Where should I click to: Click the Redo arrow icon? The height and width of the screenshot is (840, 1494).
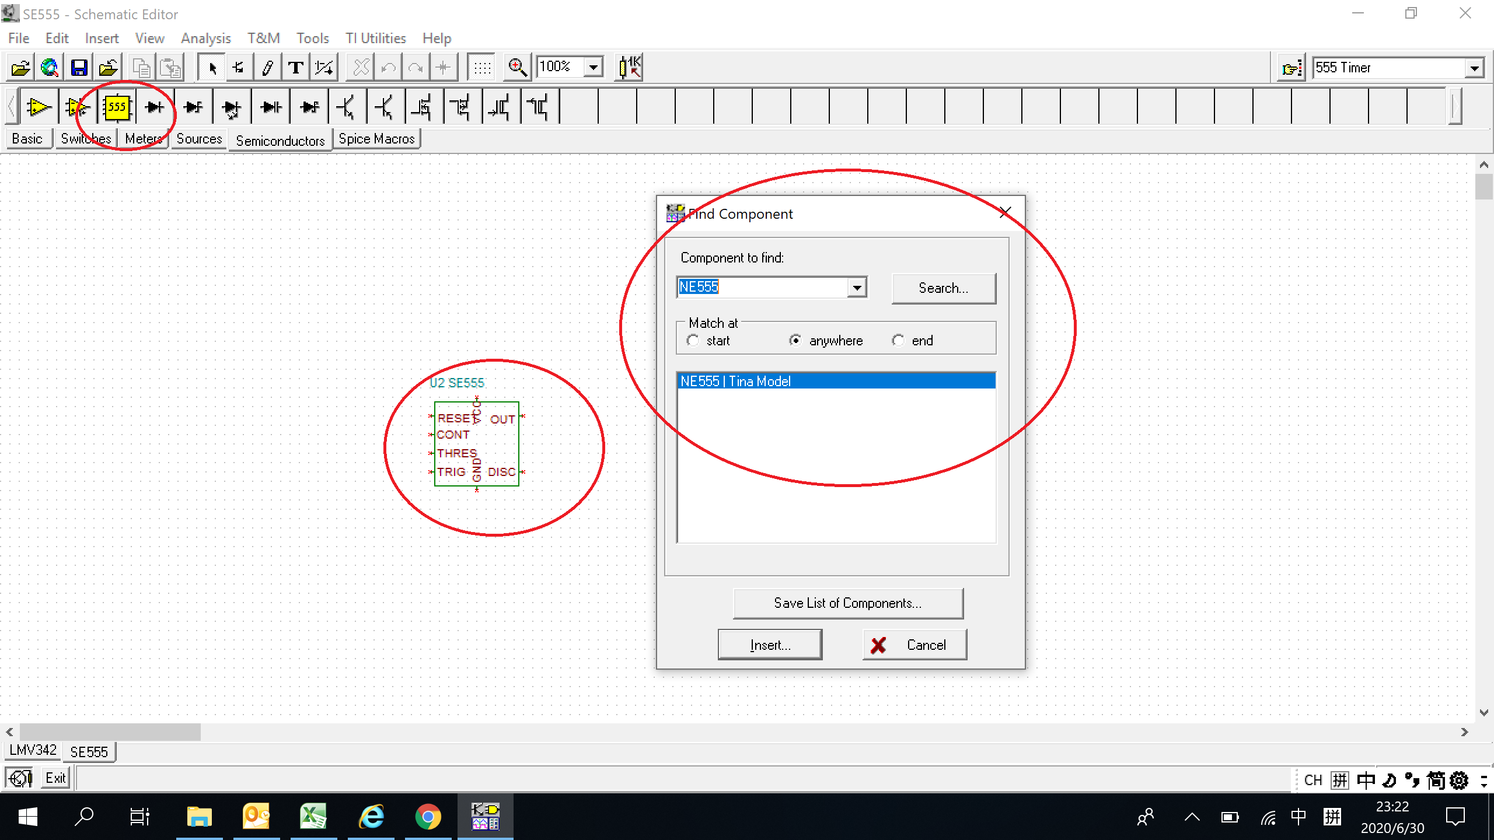(x=416, y=68)
